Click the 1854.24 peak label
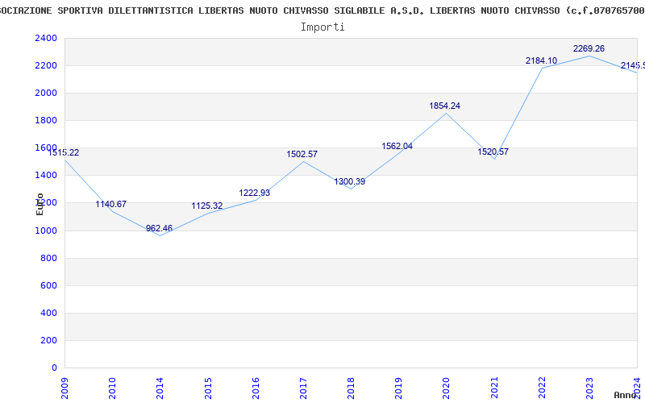The width and height of the screenshot is (645, 403). tap(445, 106)
